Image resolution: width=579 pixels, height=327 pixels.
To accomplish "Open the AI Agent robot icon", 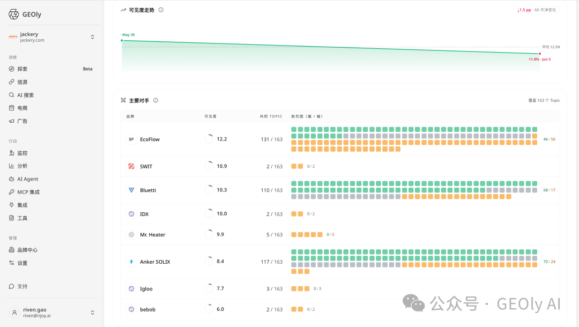I will [11, 179].
